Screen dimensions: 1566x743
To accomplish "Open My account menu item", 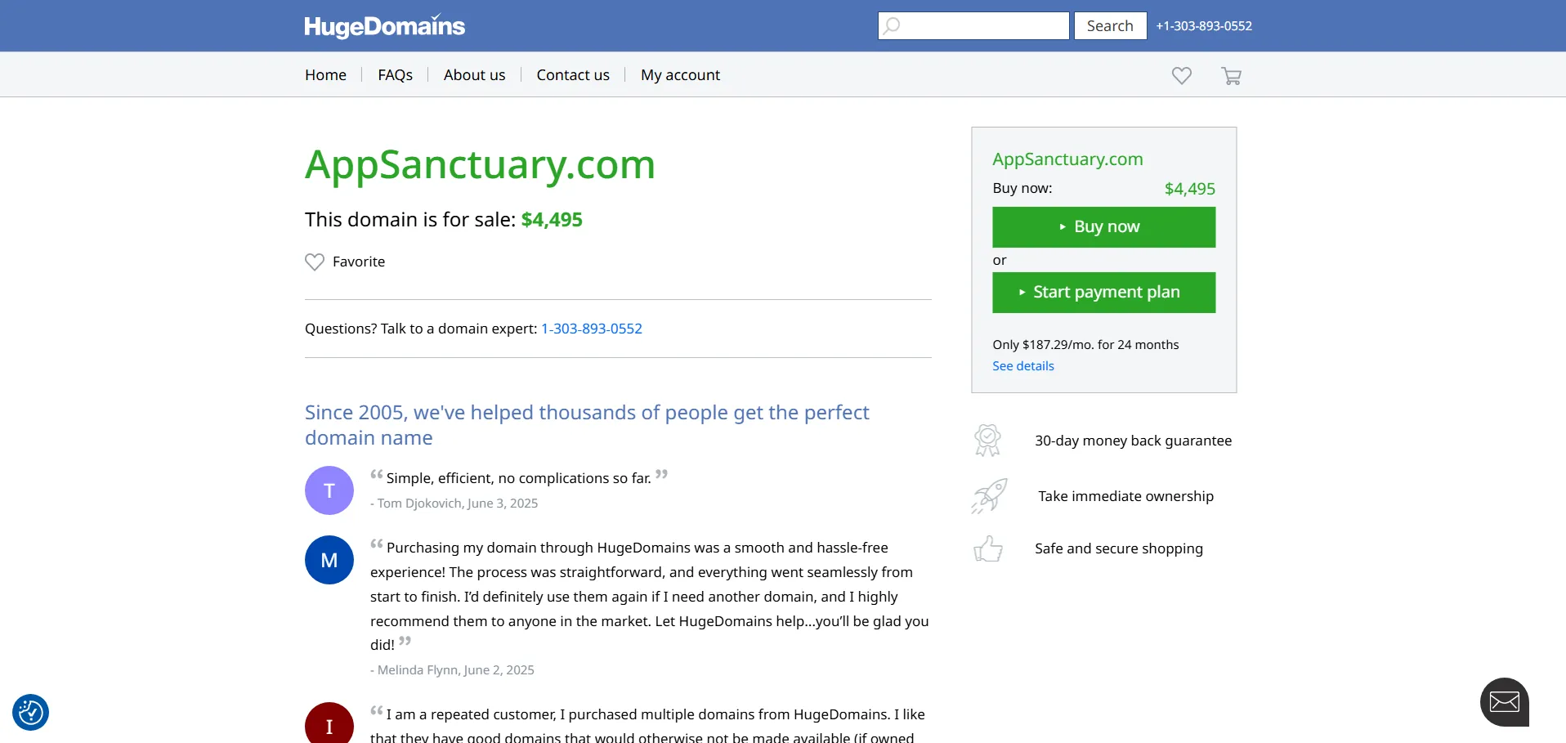I will click(x=680, y=75).
